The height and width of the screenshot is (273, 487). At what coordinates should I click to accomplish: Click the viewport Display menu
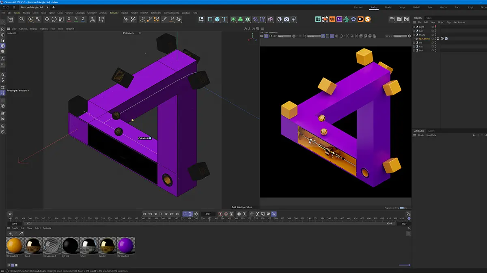[x=34, y=29]
